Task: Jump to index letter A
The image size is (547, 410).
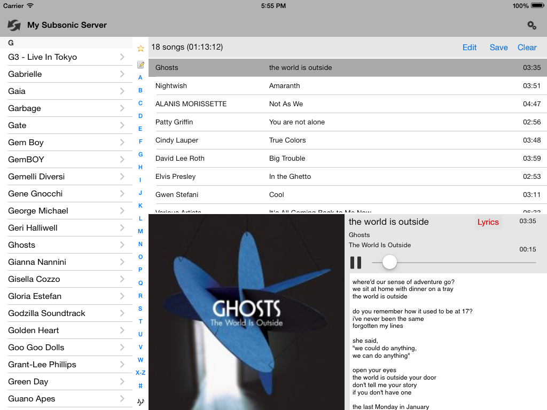Action: click(x=140, y=77)
